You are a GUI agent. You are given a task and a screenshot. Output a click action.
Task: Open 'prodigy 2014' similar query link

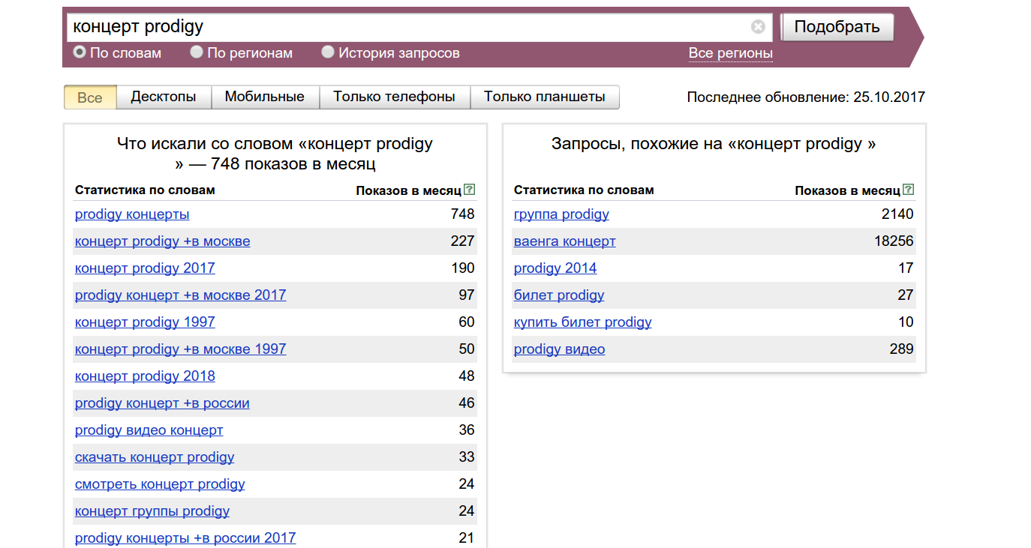pyautogui.click(x=555, y=268)
